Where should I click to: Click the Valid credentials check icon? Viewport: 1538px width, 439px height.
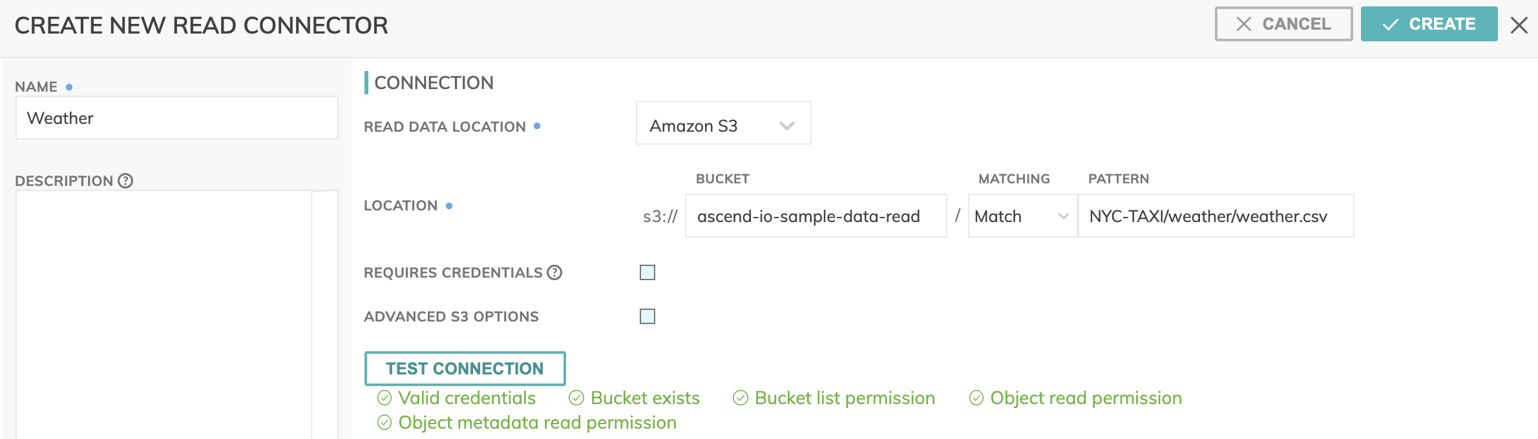tap(384, 398)
